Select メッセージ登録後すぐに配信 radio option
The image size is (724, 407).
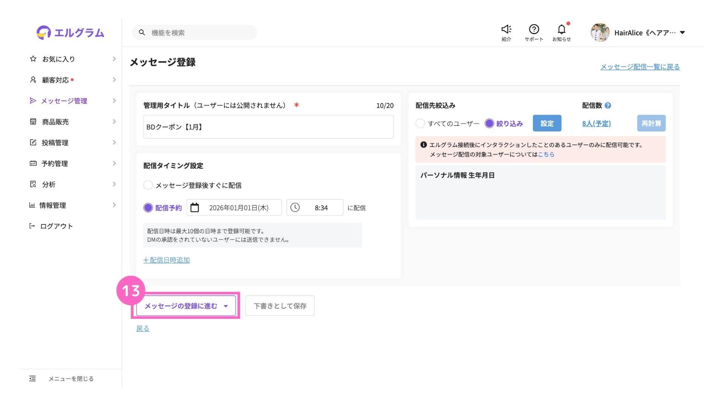[148, 185]
